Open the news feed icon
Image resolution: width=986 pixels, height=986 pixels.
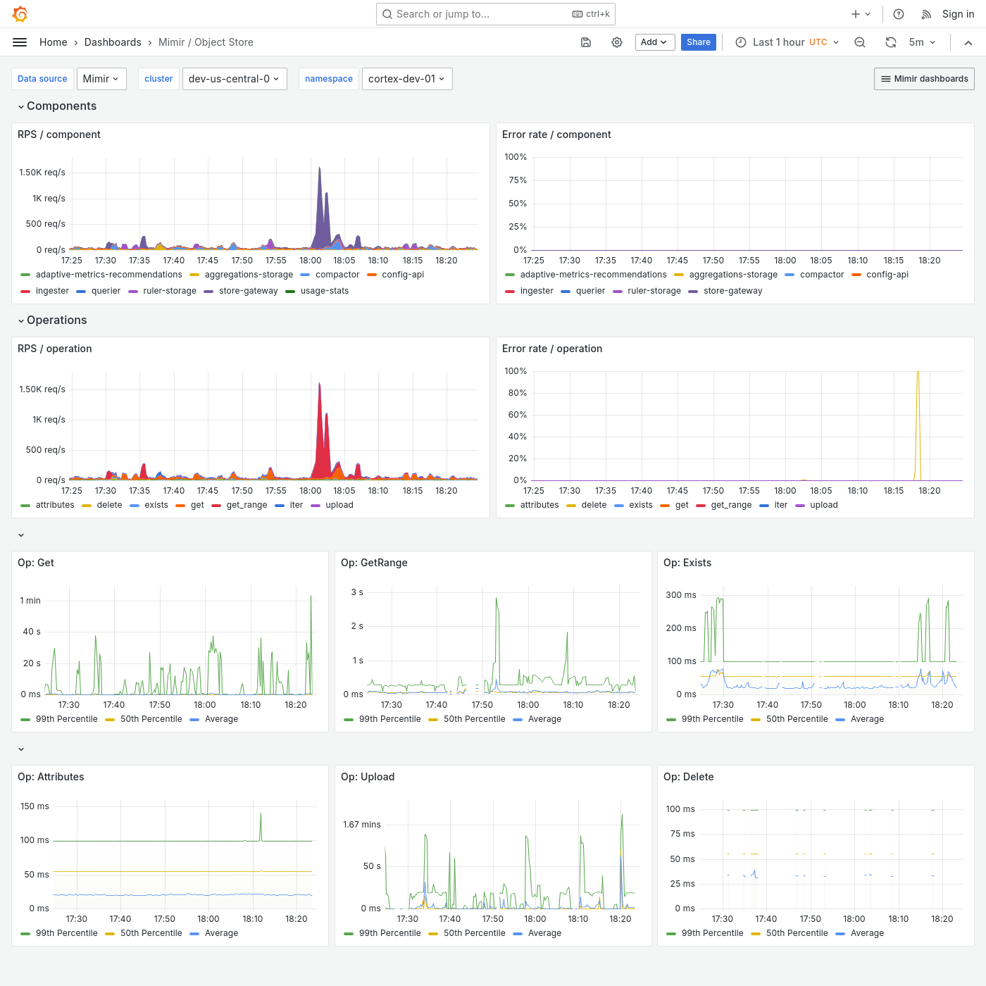tap(925, 13)
